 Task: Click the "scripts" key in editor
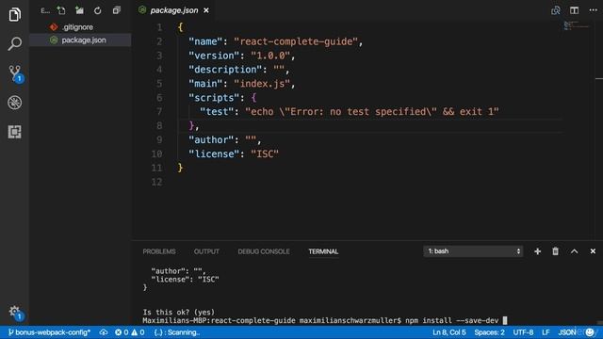[214, 98]
